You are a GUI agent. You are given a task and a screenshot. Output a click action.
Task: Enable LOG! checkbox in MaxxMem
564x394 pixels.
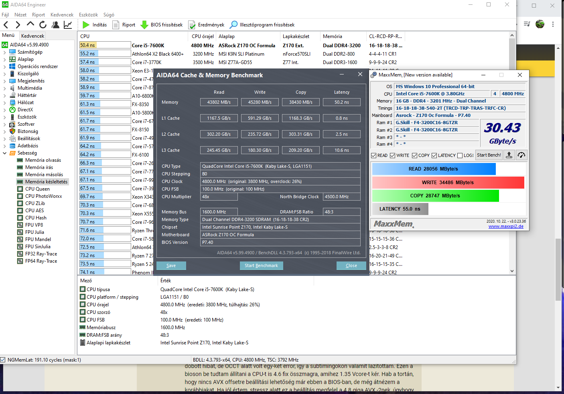click(460, 155)
